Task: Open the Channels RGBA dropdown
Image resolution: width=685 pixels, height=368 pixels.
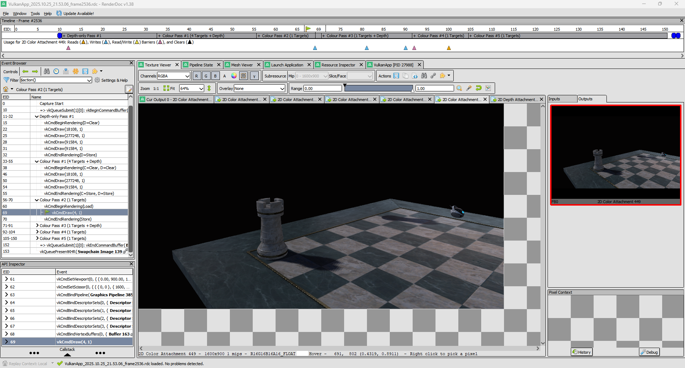Action: click(x=173, y=76)
